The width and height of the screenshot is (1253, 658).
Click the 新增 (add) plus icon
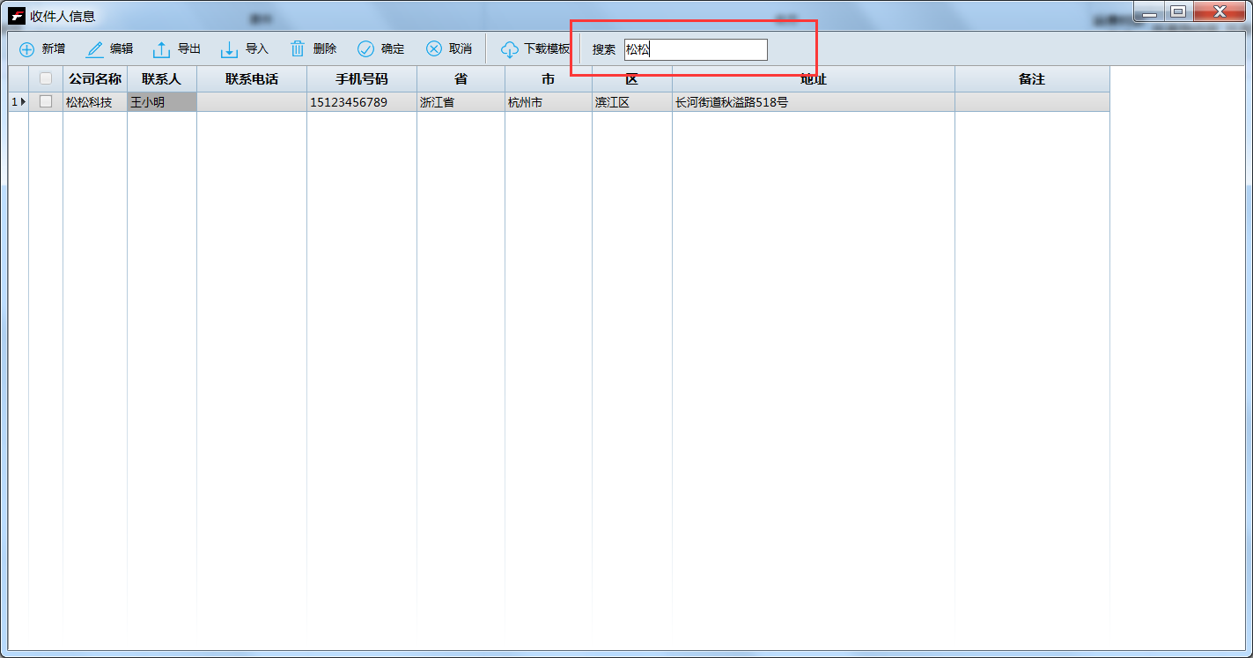coord(27,49)
